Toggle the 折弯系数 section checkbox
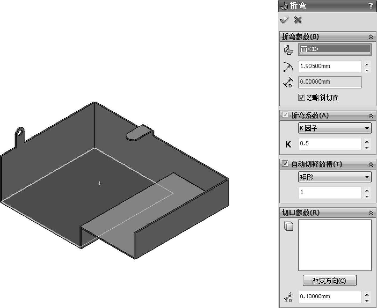Viewport: 377px width, 308px height. (285, 115)
